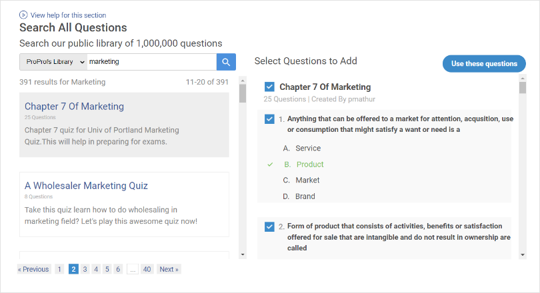The width and height of the screenshot is (540, 293).
Task: Uncheck question 1 checkbox
Action: [269, 119]
